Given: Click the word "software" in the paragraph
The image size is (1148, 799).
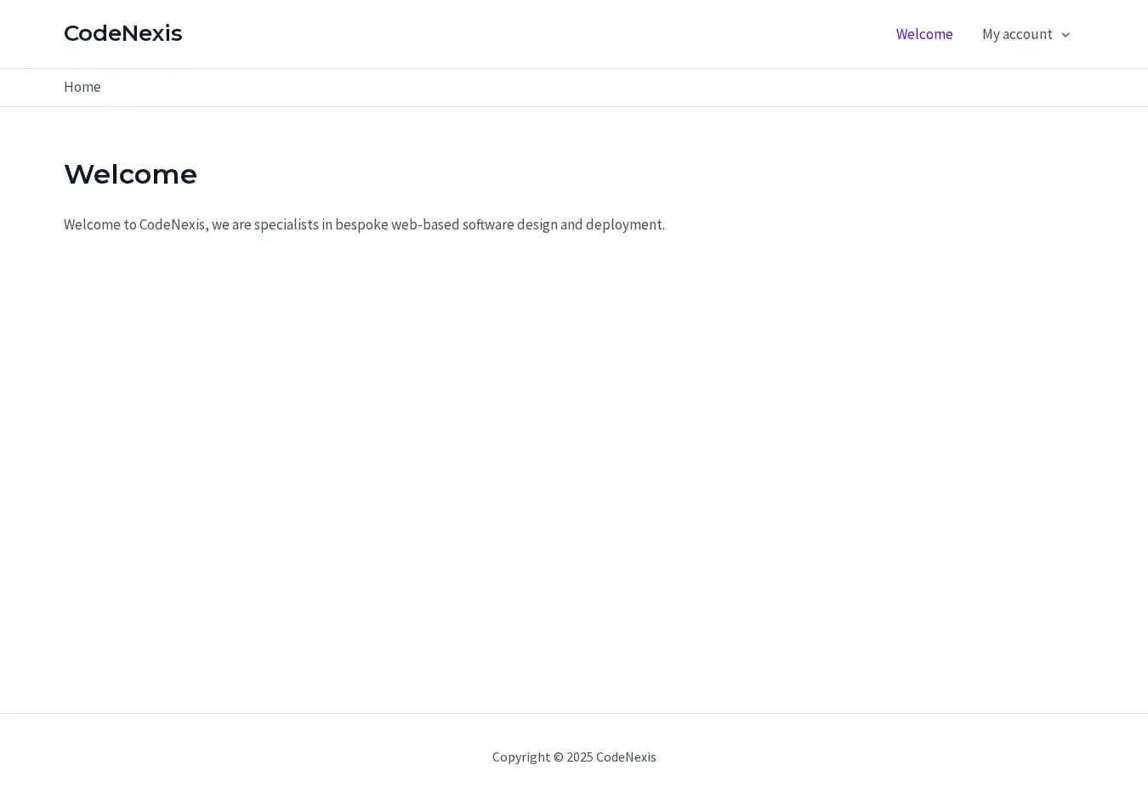Looking at the screenshot, I should point(488,224).
